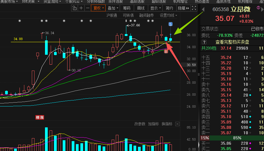Click the cyan diamond next to 卖二
Screen dimensions: 264x151
[250, 127]
